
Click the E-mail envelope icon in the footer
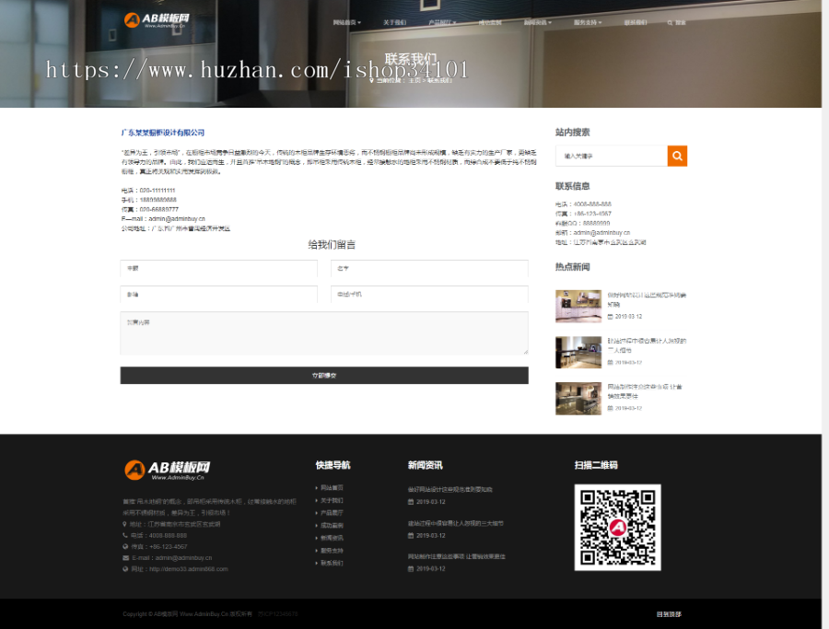pyautogui.click(x=124, y=557)
